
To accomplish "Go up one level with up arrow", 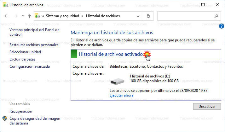I will [x=29, y=16].
